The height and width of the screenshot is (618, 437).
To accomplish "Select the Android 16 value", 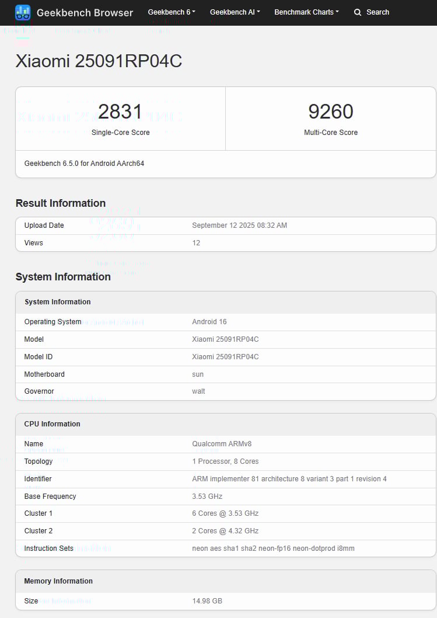I will 209,322.
